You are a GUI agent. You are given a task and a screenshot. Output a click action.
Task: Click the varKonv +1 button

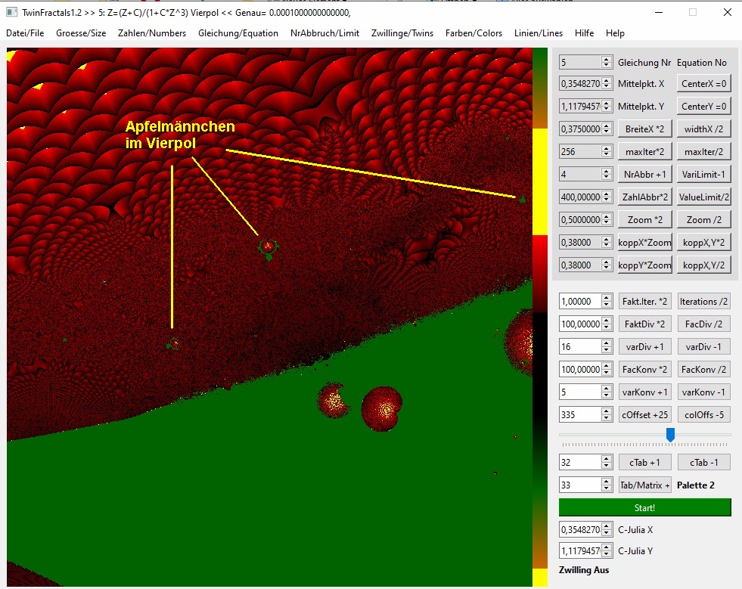(644, 392)
